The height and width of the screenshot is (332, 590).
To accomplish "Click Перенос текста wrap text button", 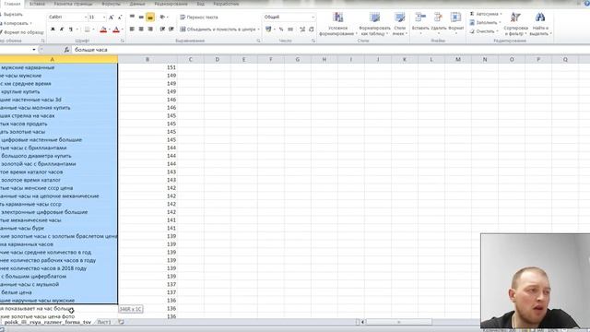I will (199, 18).
